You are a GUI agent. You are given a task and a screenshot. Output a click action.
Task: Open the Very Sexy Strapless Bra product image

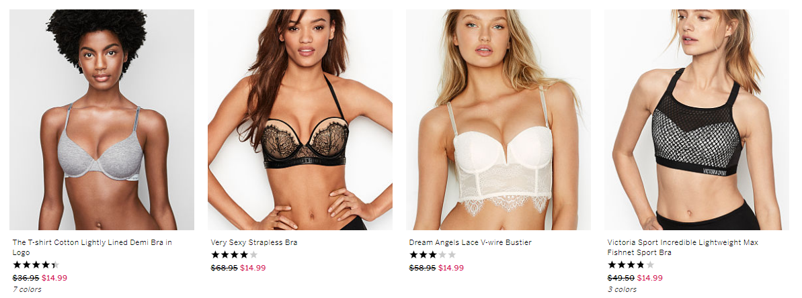click(x=300, y=119)
